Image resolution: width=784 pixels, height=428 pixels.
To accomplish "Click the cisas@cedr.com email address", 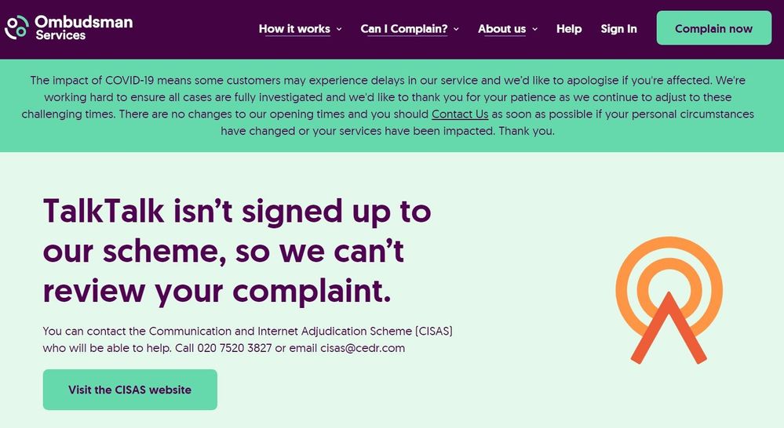I will (363, 348).
